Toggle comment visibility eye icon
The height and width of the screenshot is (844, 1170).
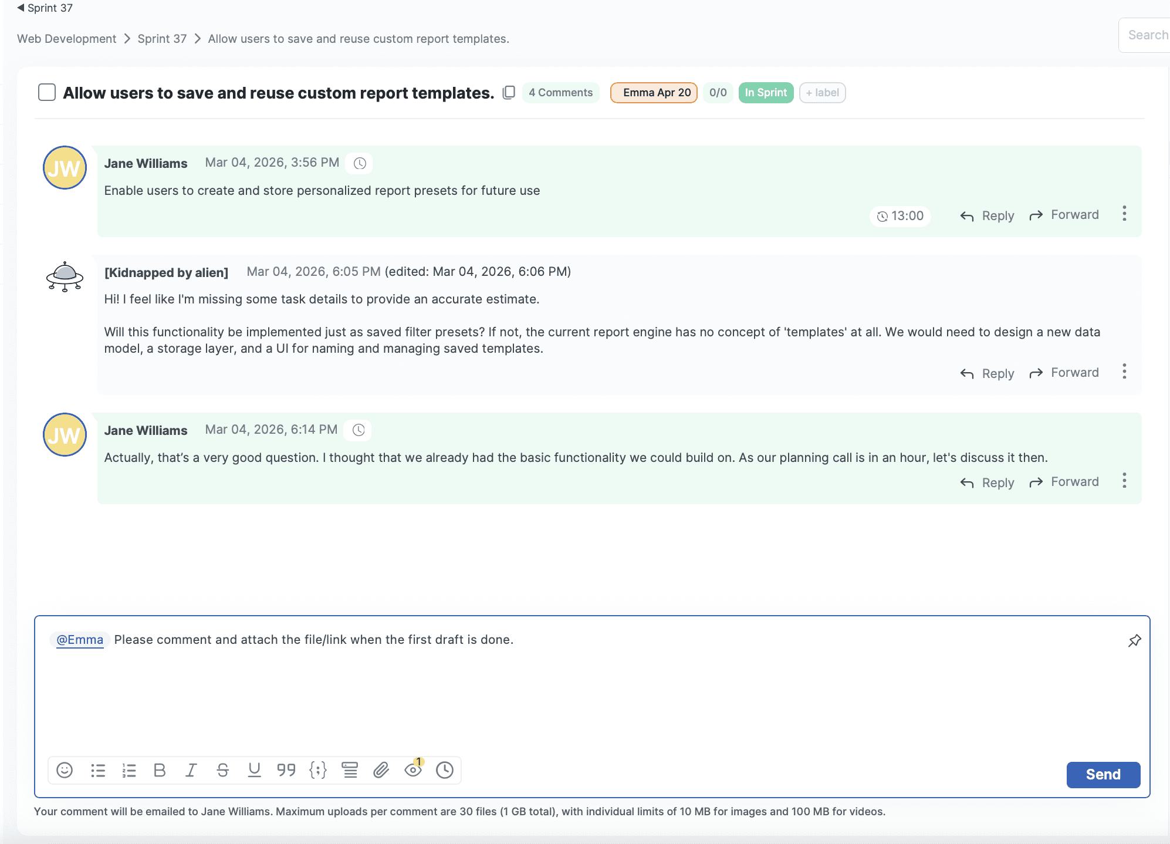(x=413, y=769)
